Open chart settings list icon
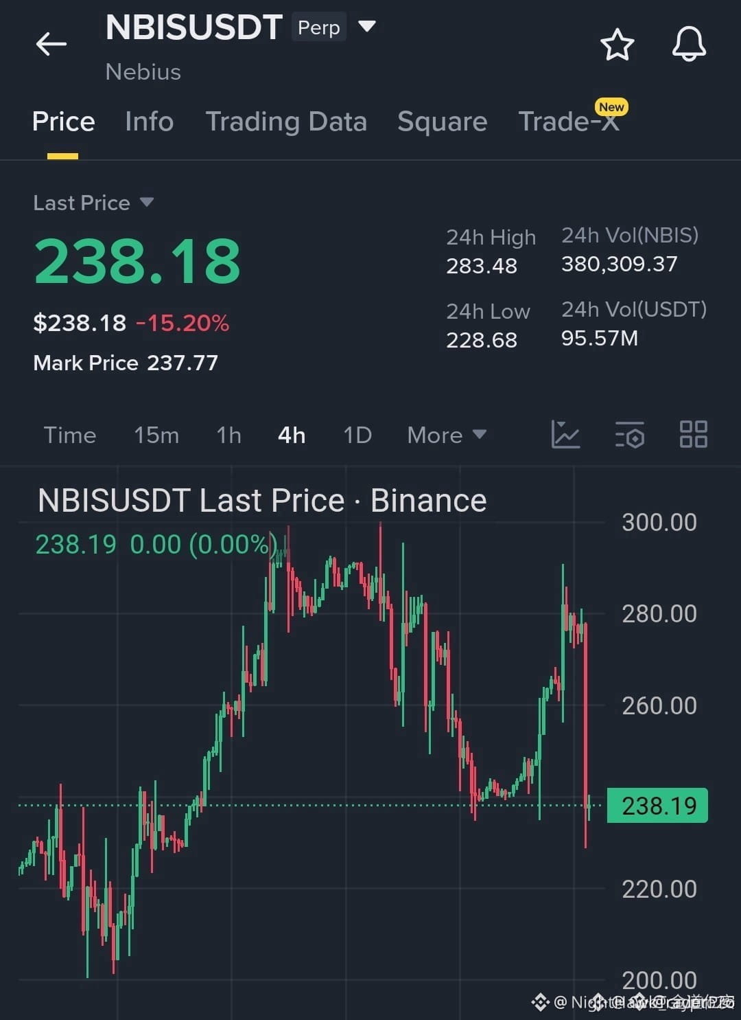 click(630, 435)
